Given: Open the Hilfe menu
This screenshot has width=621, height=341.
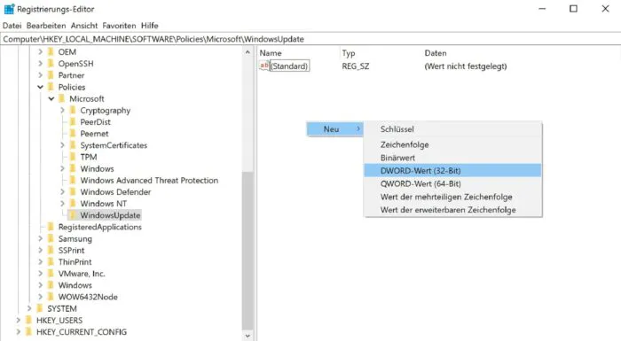Looking at the screenshot, I should click(150, 26).
